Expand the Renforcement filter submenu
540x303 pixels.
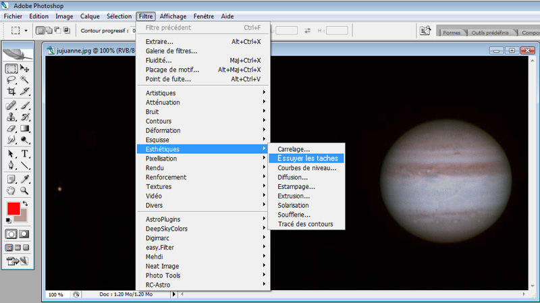[x=202, y=177]
